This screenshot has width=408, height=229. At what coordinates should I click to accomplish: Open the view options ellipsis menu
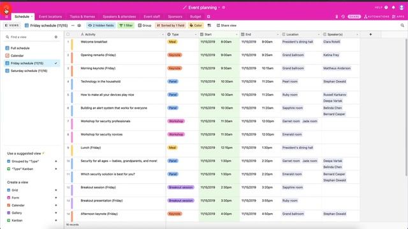[x=73, y=25]
